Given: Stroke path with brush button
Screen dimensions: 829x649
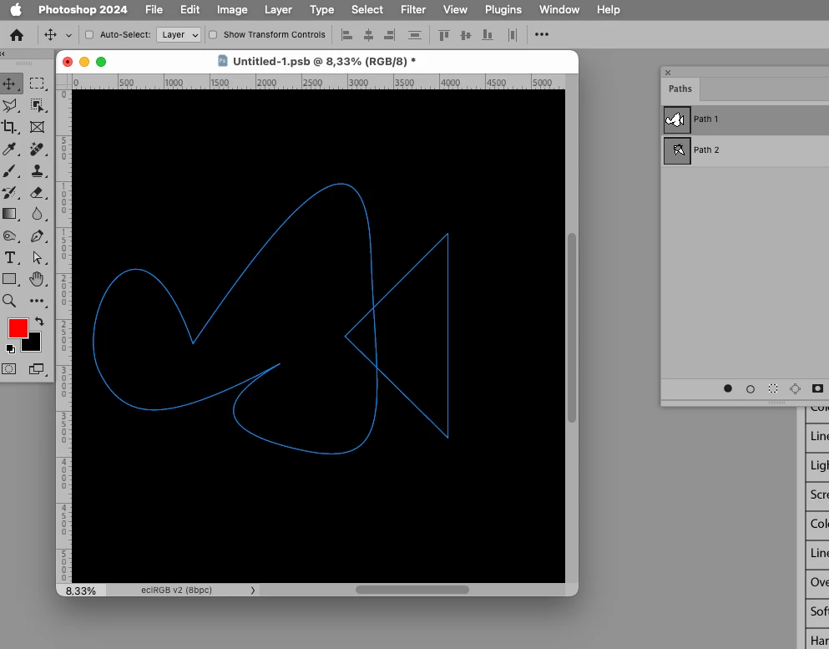Looking at the screenshot, I should (751, 388).
